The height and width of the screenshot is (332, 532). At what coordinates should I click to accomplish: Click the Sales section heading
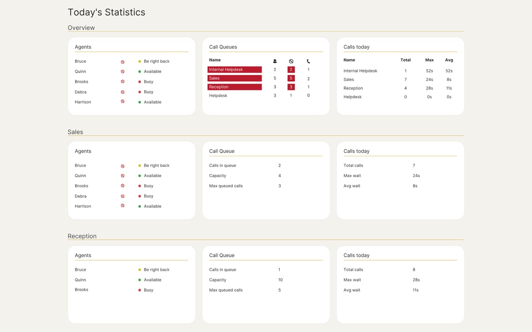pyautogui.click(x=75, y=132)
